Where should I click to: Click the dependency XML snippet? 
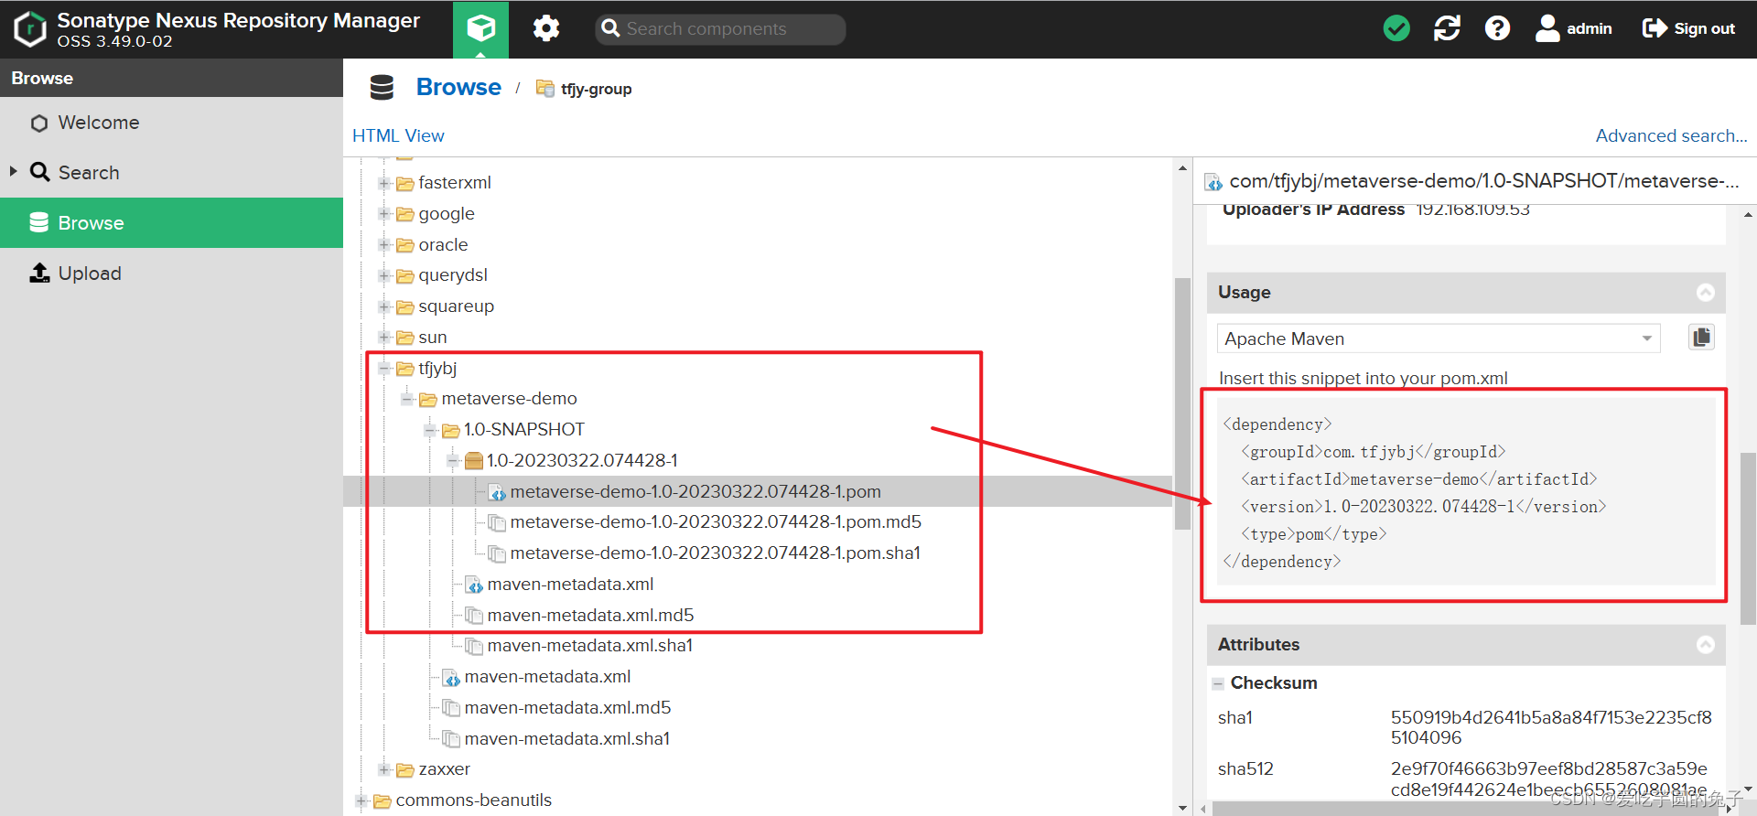[x=1464, y=492]
